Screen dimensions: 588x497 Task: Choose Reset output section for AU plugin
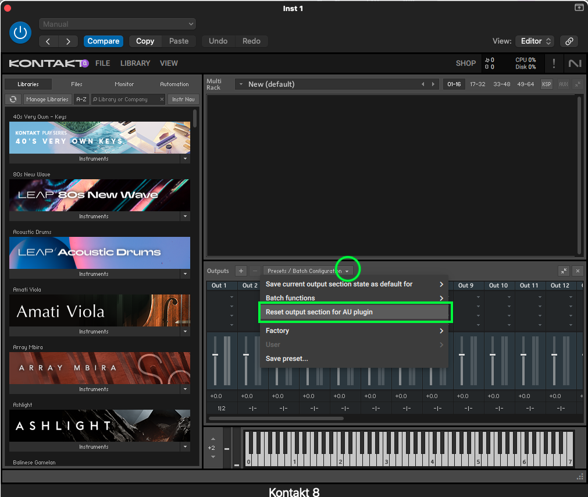(x=354, y=312)
